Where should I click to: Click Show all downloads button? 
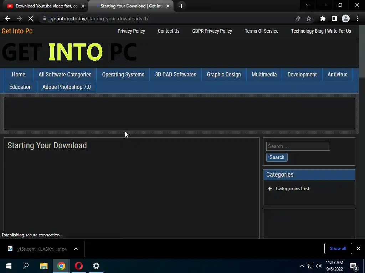coord(338,248)
